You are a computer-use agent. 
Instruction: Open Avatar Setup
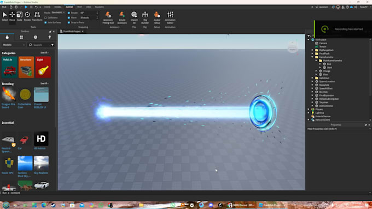(x=157, y=18)
